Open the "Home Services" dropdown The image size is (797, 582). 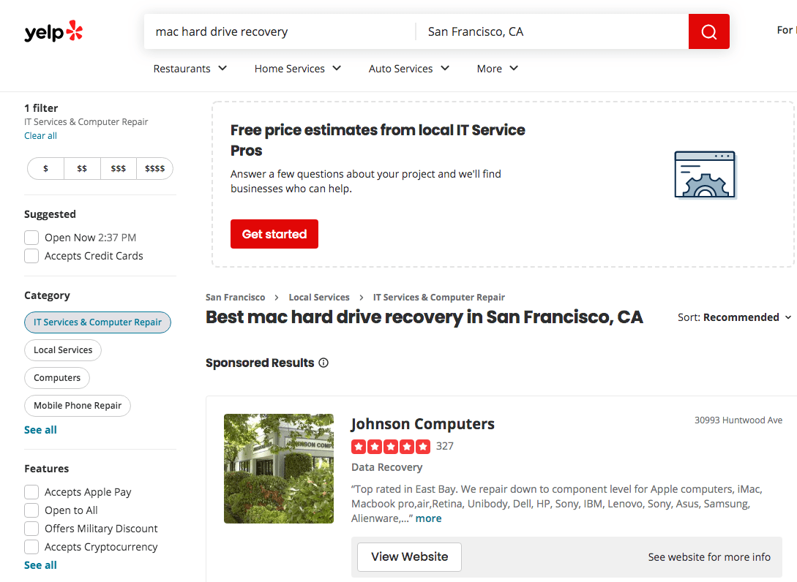pyautogui.click(x=297, y=68)
